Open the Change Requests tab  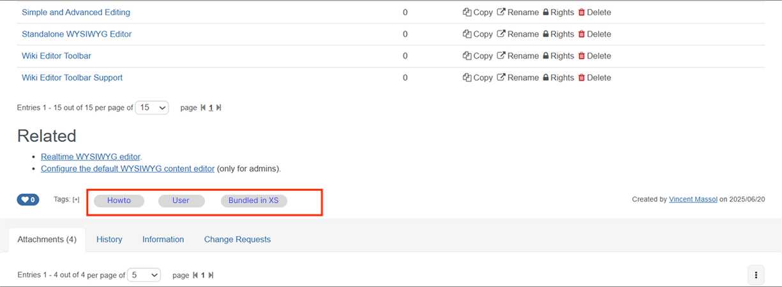237,239
